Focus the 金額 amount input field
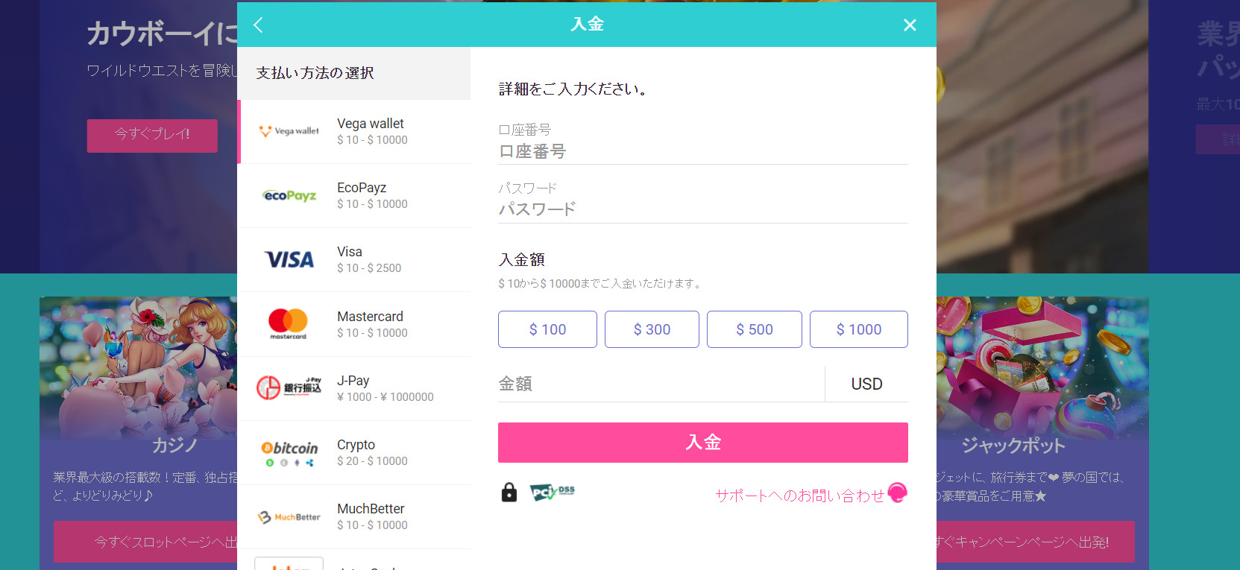 click(661, 384)
